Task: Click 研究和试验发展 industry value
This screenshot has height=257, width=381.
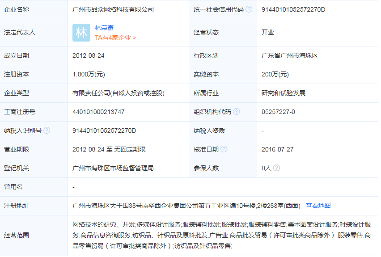Action: pos(284,93)
